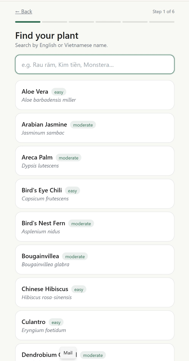Click the Step 1 of 6 indicator
Screen dimensions: 189x361
coord(163,12)
